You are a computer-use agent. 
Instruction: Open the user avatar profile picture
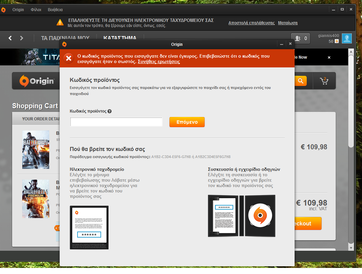click(x=347, y=38)
